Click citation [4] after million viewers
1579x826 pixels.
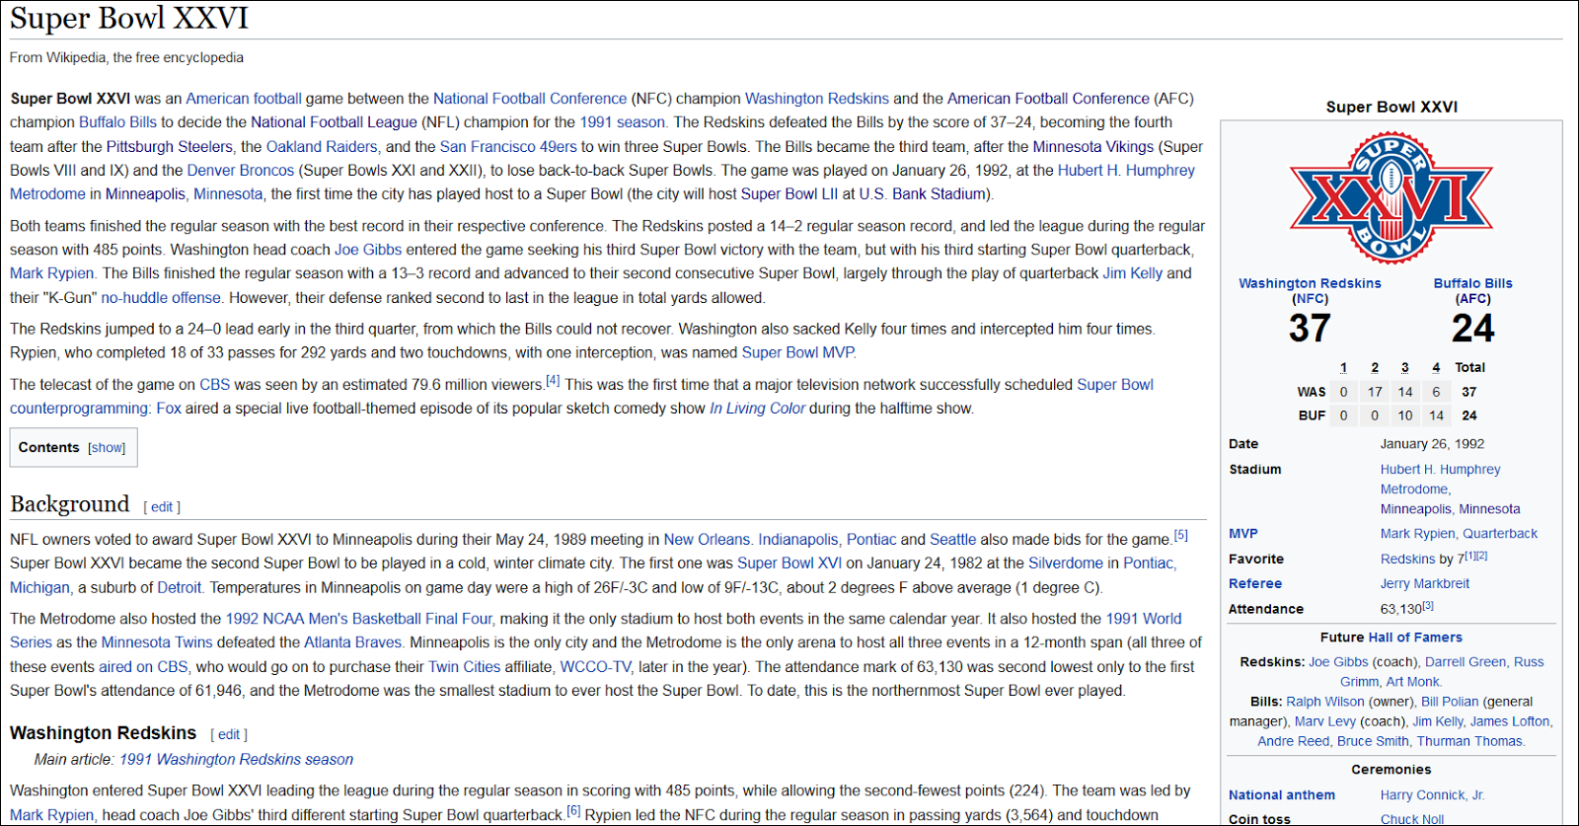pos(553,381)
